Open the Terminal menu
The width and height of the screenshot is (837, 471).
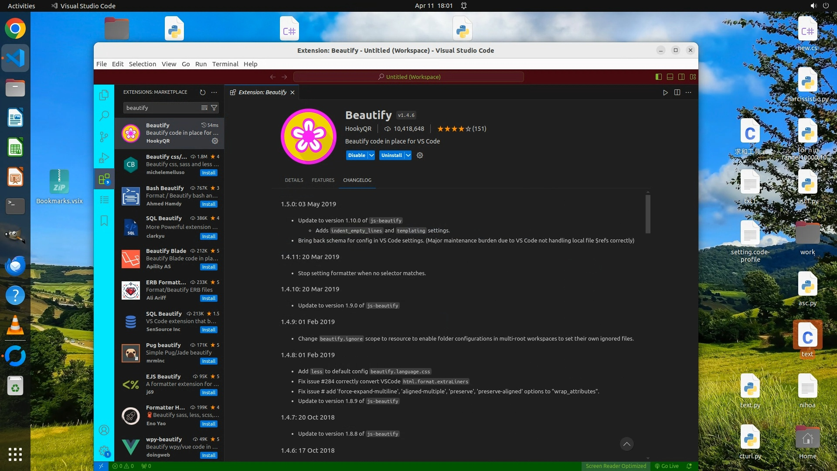click(x=225, y=64)
